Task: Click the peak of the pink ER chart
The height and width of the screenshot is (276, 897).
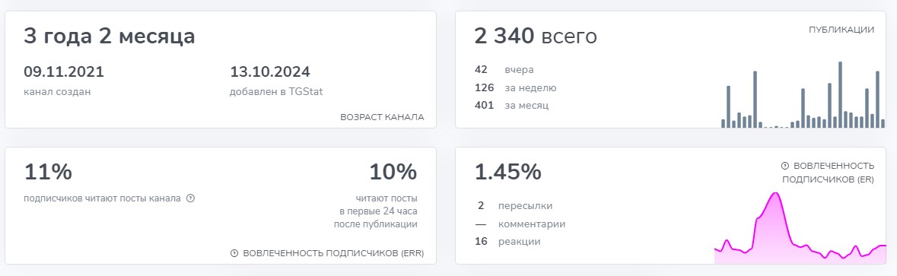Action: click(776, 195)
